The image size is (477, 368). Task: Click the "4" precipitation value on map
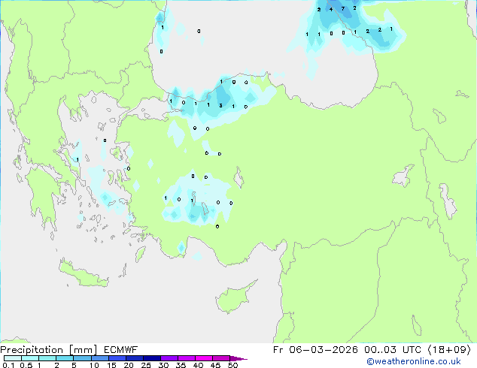[331, 10]
